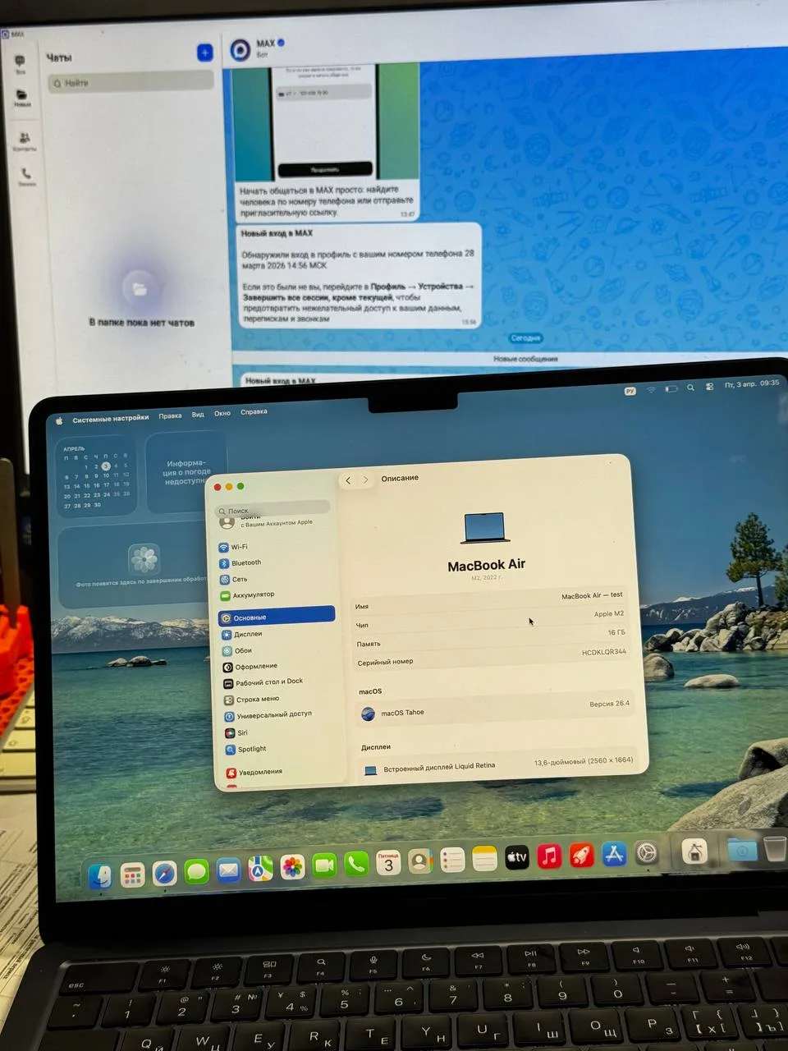Viewport: 788px width, 1051px height.
Task: Open Calendar from the Dock
Action: [x=388, y=862]
